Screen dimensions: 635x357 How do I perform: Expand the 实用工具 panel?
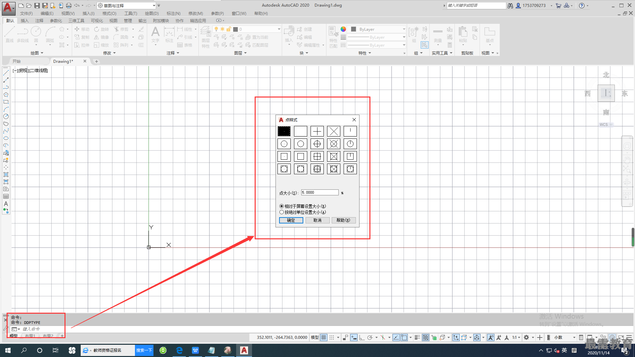(x=442, y=53)
